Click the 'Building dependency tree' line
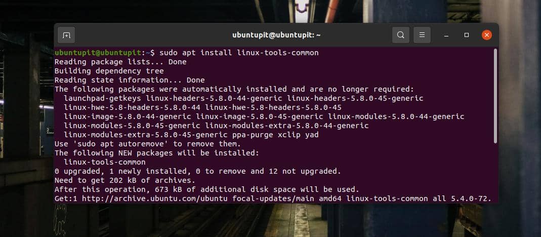Screen dimensions: 541x237 (109, 71)
